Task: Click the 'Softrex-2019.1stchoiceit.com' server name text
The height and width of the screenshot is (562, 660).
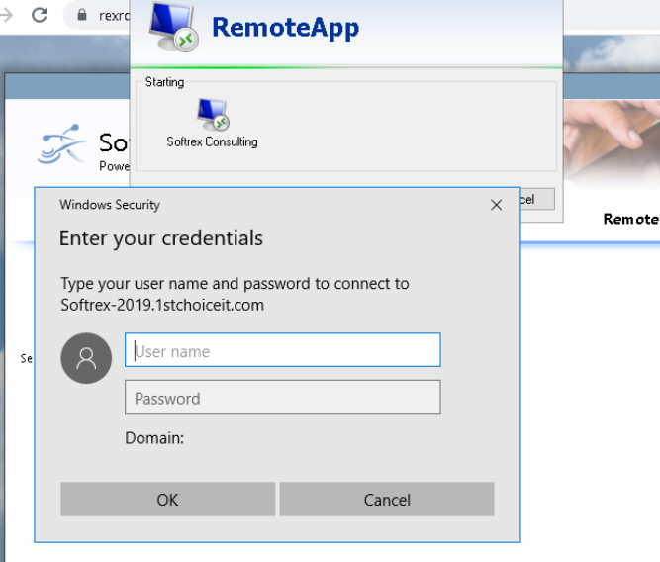Action: (162, 305)
